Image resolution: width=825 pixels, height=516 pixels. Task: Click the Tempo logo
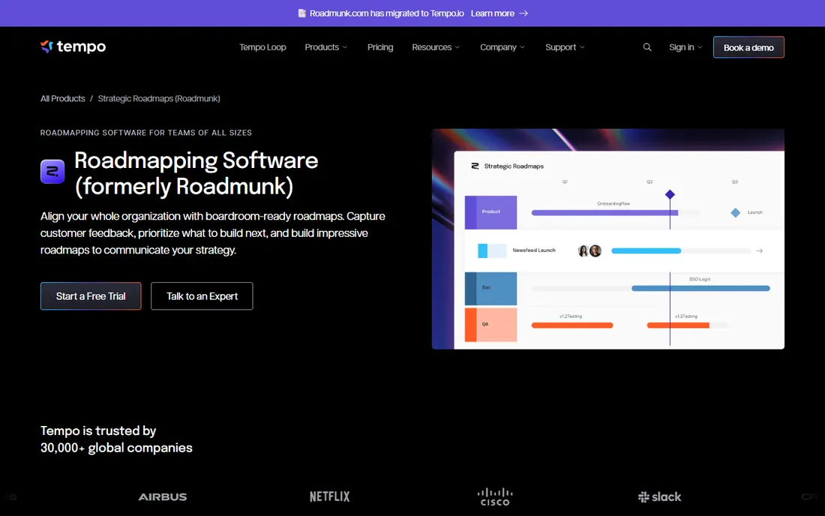[x=73, y=46]
